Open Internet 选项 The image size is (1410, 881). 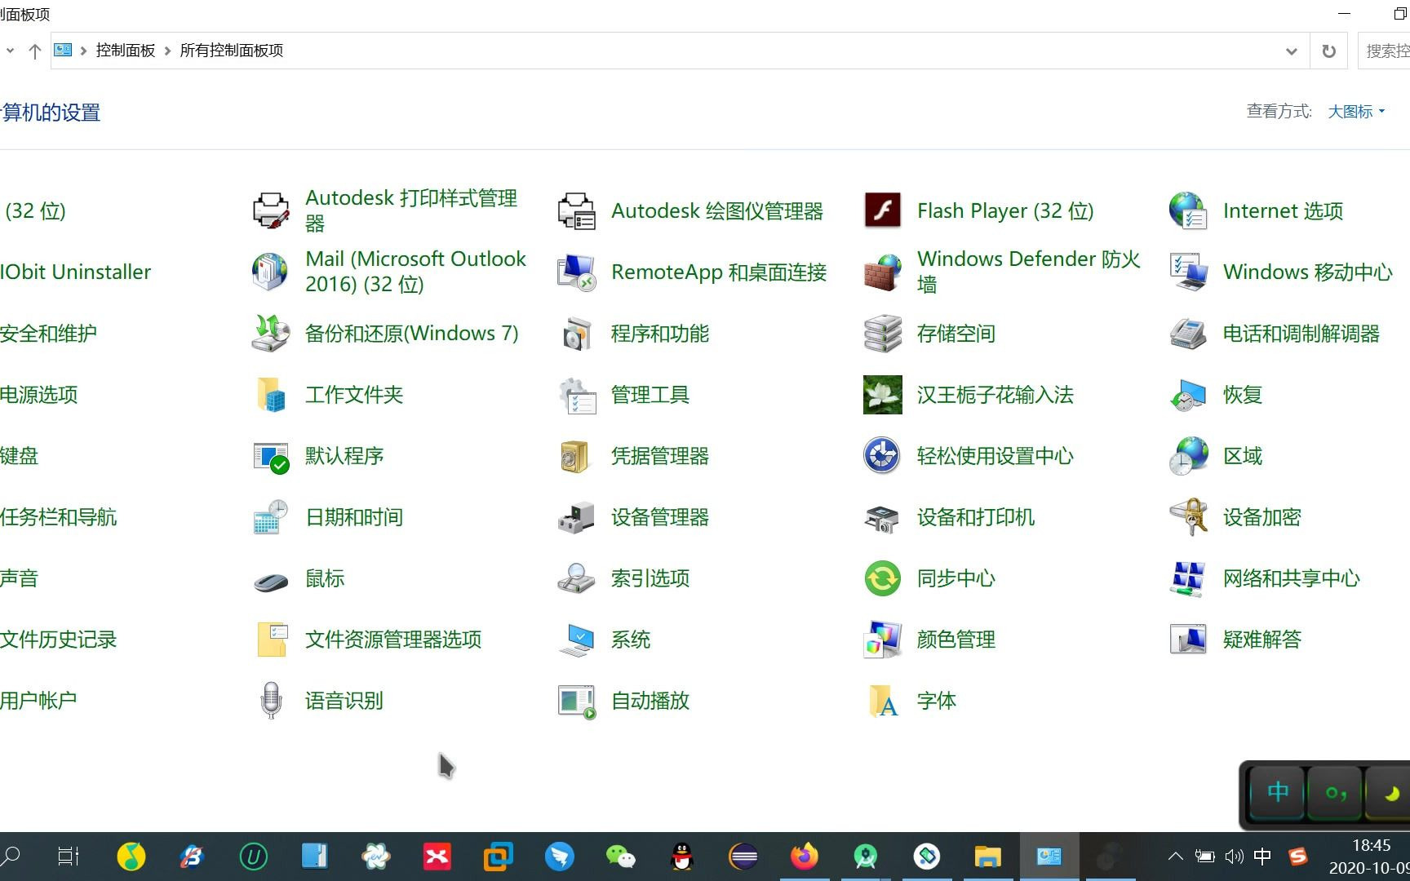click(x=1282, y=210)
